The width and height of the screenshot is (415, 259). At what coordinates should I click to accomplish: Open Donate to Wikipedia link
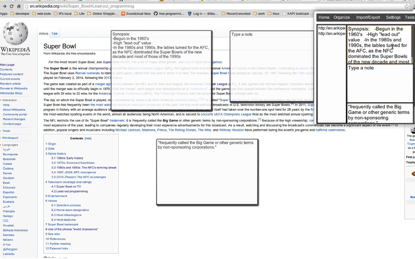pyautogui.click(x=14, y=88)
